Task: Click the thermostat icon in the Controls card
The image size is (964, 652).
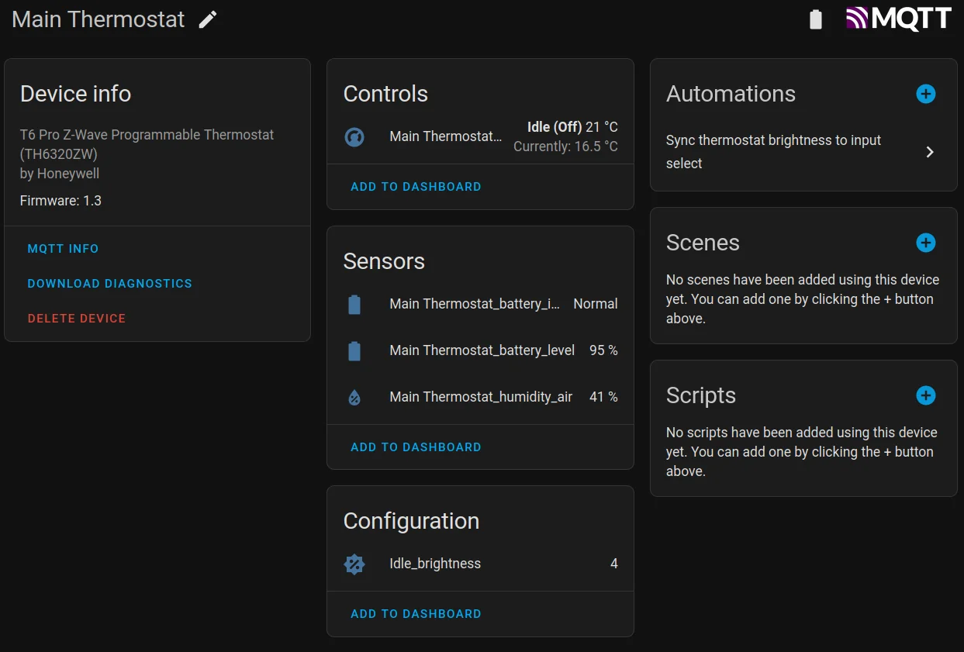Action: pyautogui.click(x=354, y=136)
